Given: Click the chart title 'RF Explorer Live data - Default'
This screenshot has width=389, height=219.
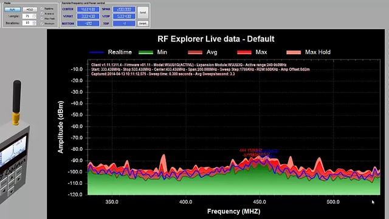Looking at the screenshot, I should [216, 39].
